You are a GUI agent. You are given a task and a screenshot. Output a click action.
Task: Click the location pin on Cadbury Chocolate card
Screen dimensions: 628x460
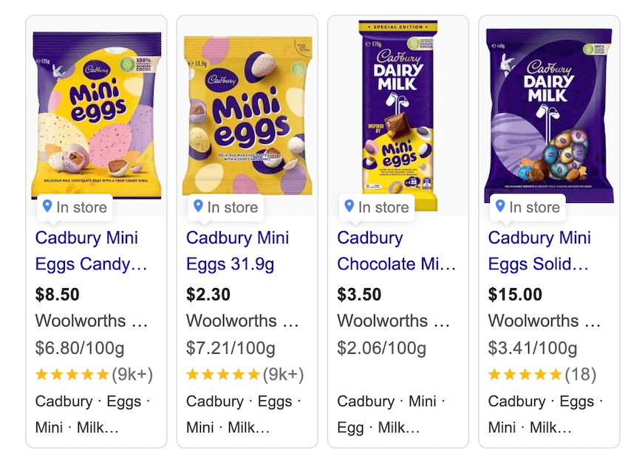[349, 207]
